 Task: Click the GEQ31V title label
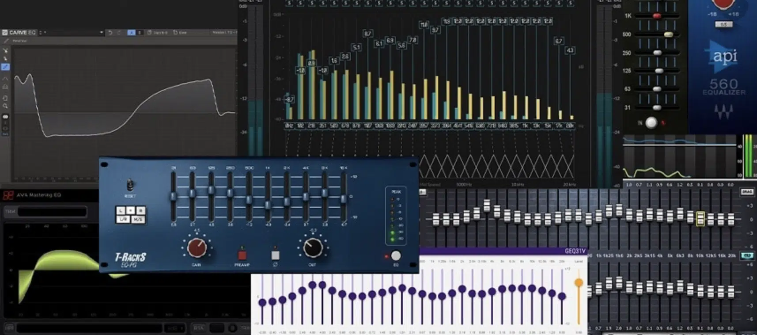click(x=575, y=251)
